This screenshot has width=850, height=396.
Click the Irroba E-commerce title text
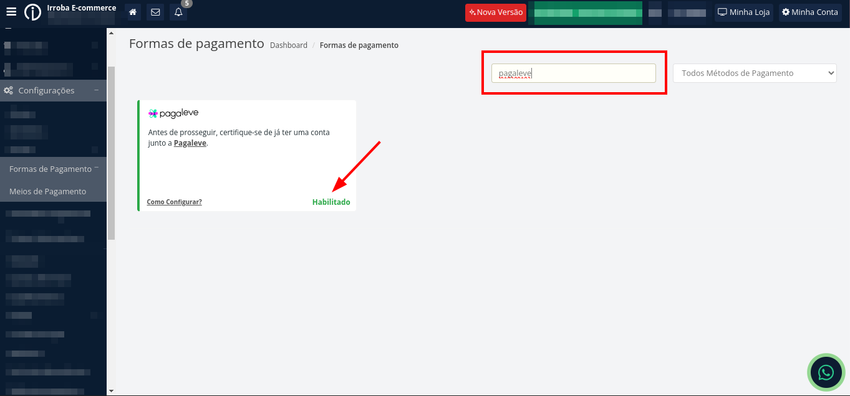[82, 8]
